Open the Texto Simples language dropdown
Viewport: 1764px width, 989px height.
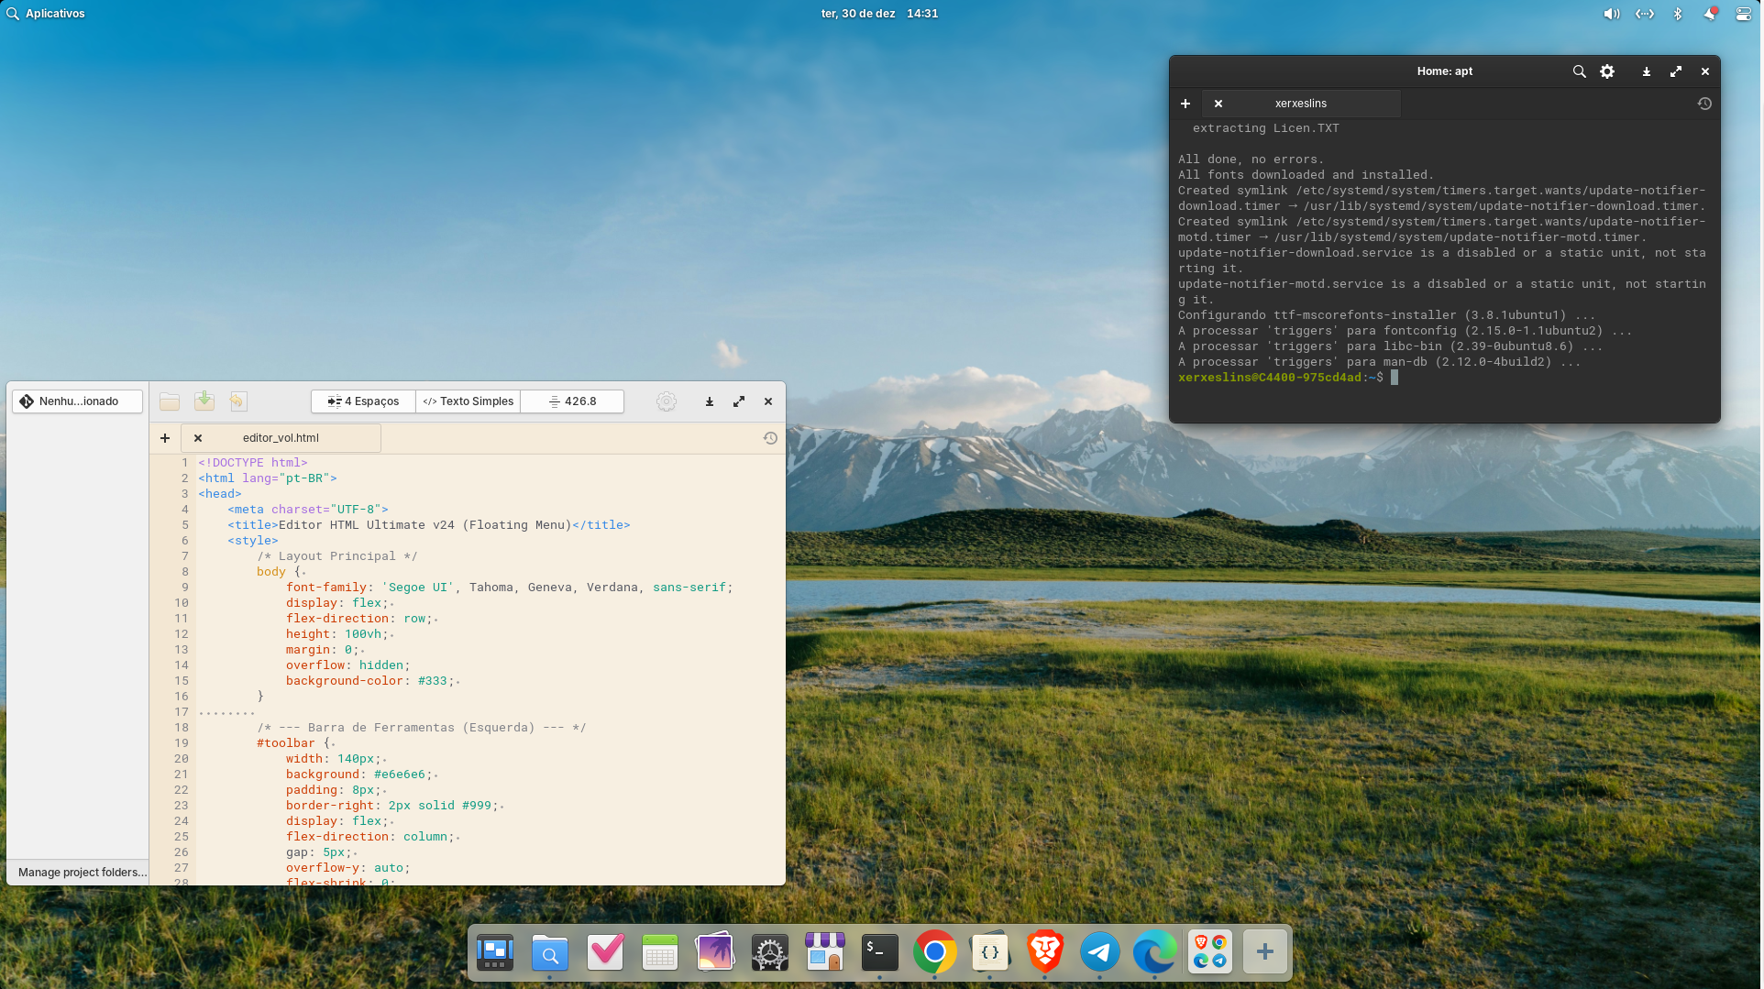469,401
